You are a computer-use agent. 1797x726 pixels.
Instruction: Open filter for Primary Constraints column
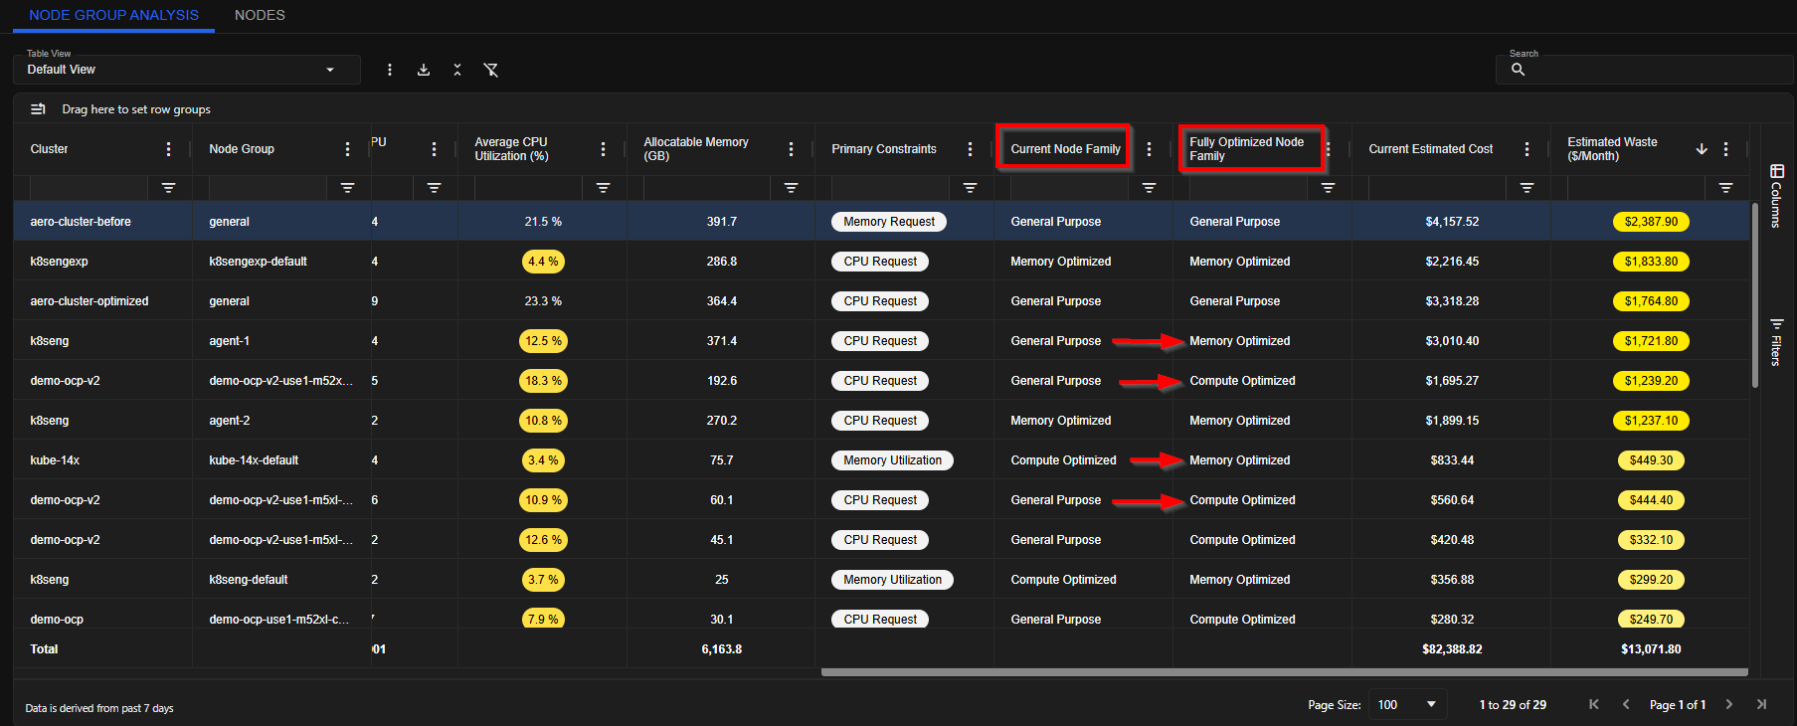click(x=970, y=188)
